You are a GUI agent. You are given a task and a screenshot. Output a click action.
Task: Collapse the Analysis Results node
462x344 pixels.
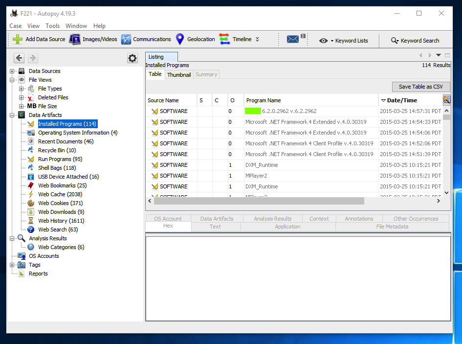pos(12,238)
